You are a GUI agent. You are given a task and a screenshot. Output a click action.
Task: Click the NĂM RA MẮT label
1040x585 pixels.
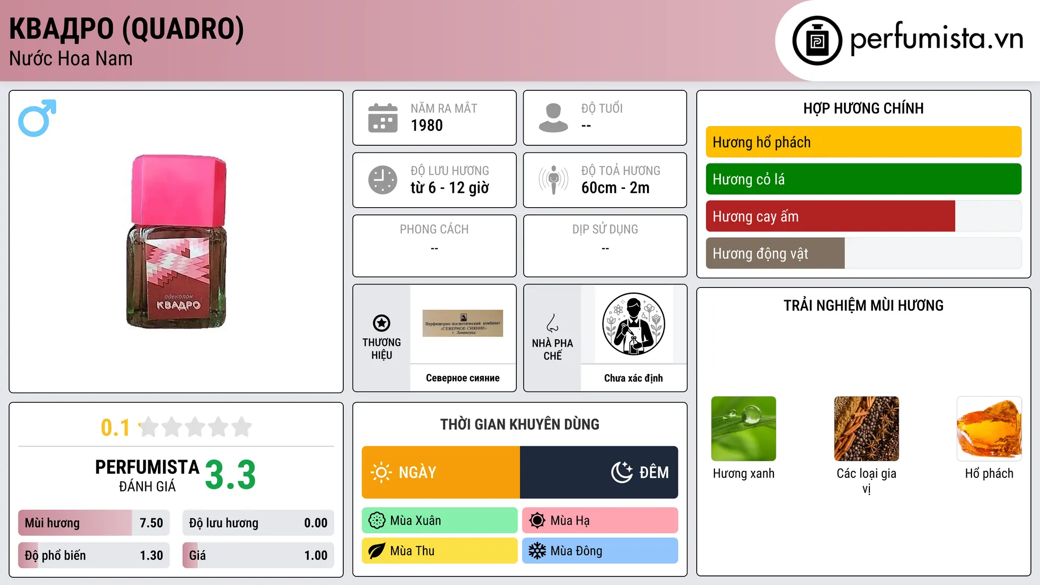[x=444, y=108]
